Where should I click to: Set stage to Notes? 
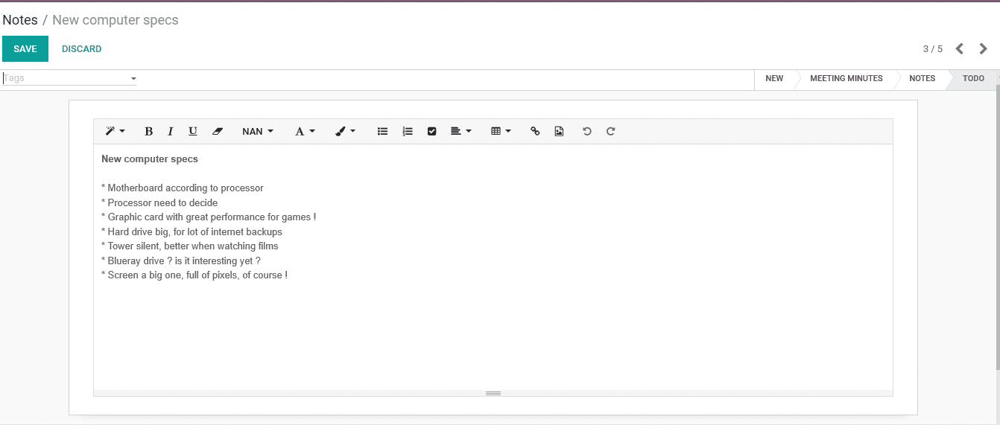tap(922, 79)
